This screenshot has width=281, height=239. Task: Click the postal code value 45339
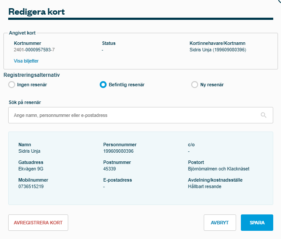110,169
